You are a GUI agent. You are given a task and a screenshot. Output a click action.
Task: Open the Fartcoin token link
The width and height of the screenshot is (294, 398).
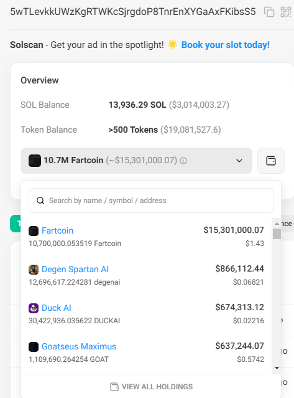pos(57,230)
